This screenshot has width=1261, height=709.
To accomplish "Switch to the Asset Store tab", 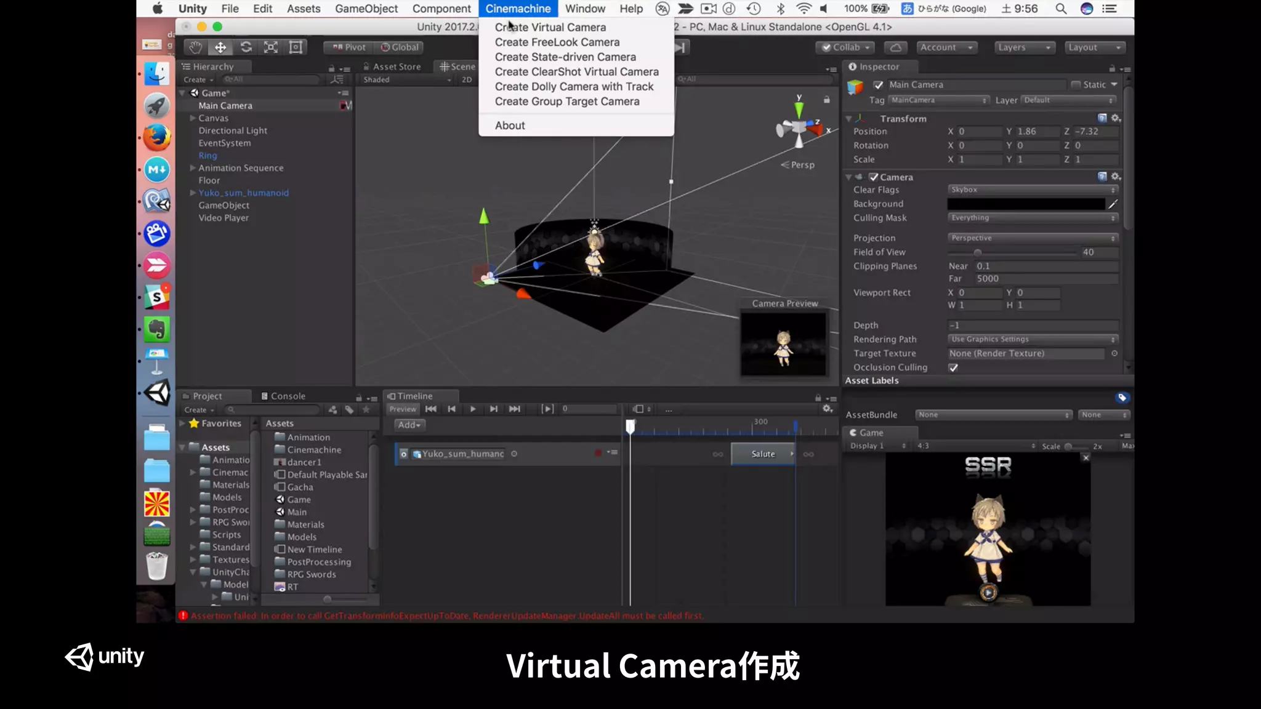I will pos(392,66).
